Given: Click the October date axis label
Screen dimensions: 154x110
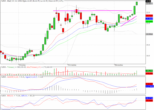Looking at the screenshot, I should coord(22,65).
